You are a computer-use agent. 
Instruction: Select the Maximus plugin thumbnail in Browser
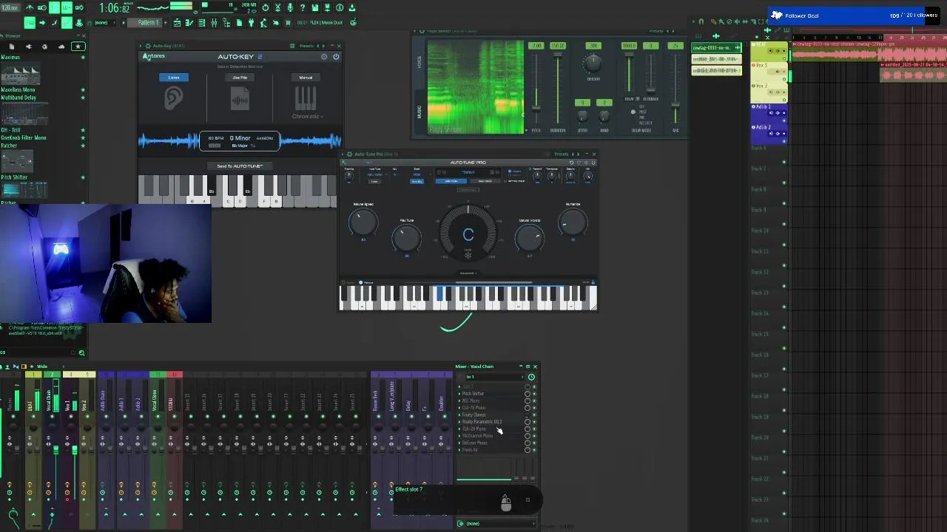coord(21,72)
